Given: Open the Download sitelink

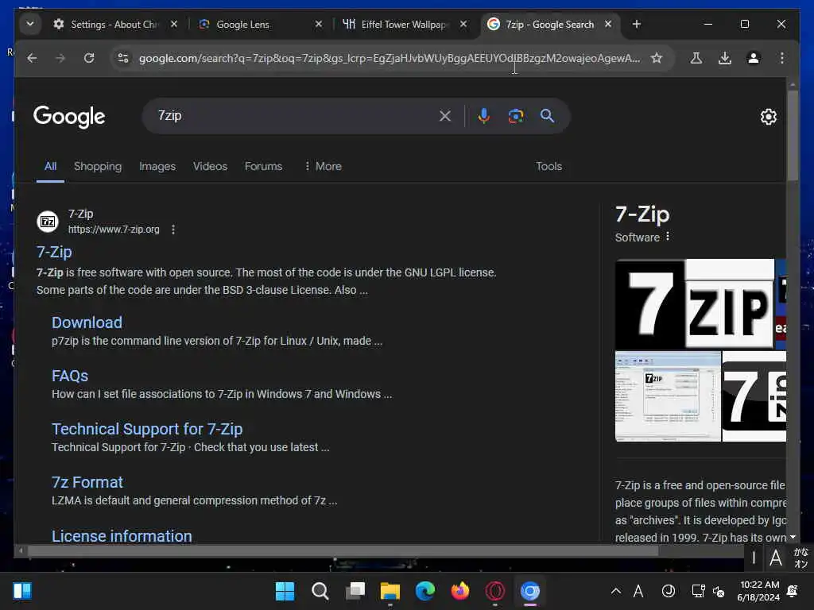Looking at the screenshot, I should [87, 322].
